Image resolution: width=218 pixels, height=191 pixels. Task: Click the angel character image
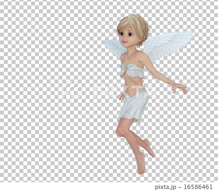point(149,95)
